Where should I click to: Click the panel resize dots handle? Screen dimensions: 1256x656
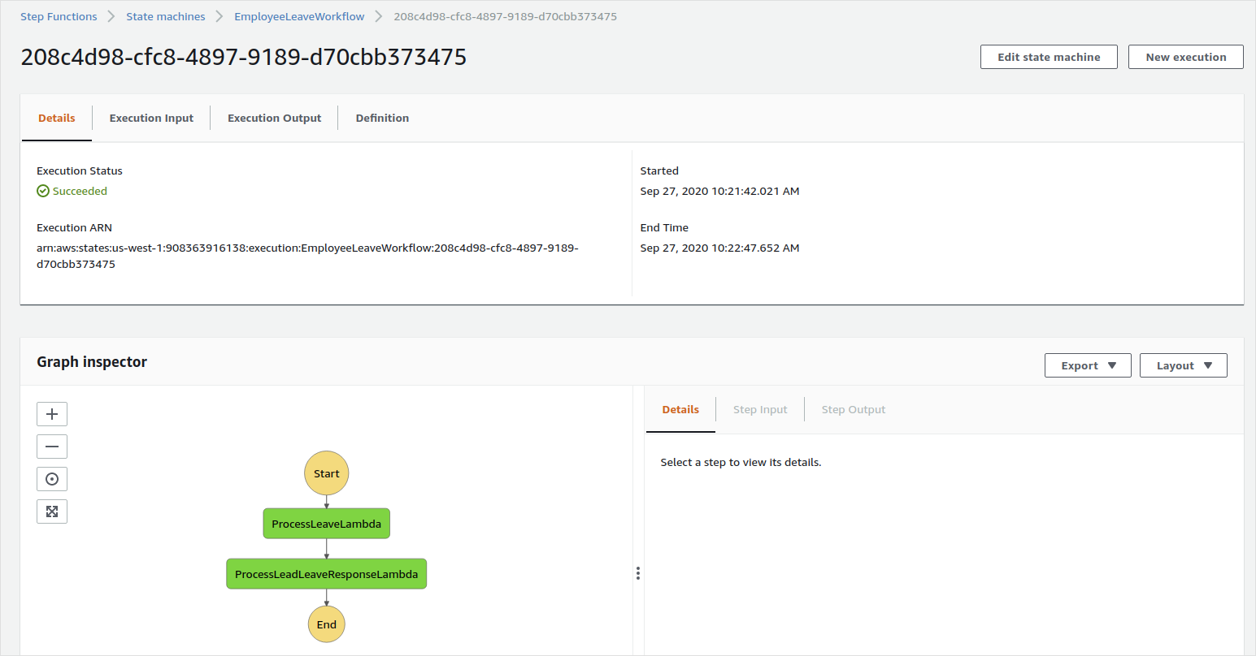point(638,573)
